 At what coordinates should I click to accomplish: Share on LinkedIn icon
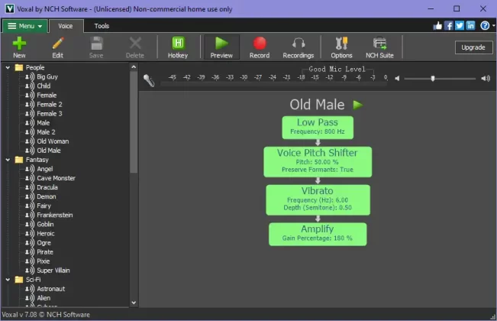pos(470,26)
